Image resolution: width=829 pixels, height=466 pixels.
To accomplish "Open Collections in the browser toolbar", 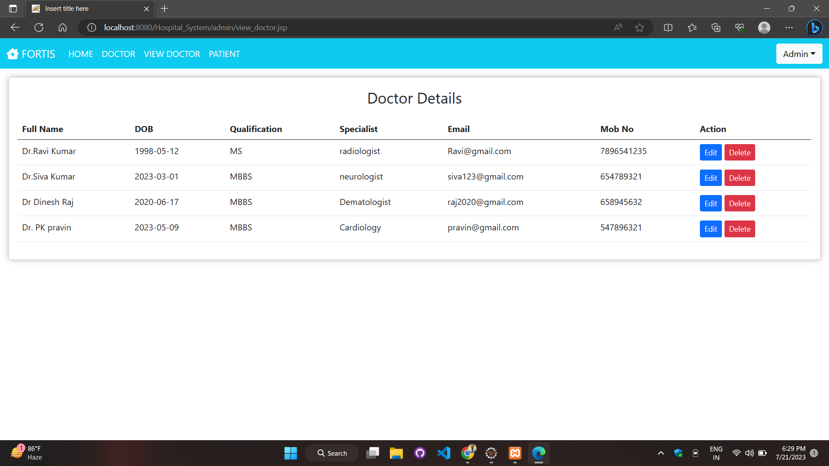I will tap(715, 27).
